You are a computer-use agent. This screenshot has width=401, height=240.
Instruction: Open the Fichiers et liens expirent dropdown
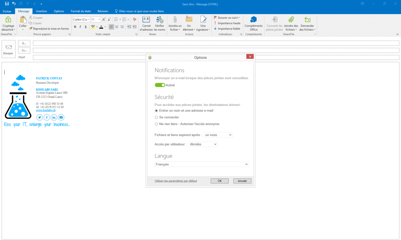pyautogui.click(x=218, y=135)
